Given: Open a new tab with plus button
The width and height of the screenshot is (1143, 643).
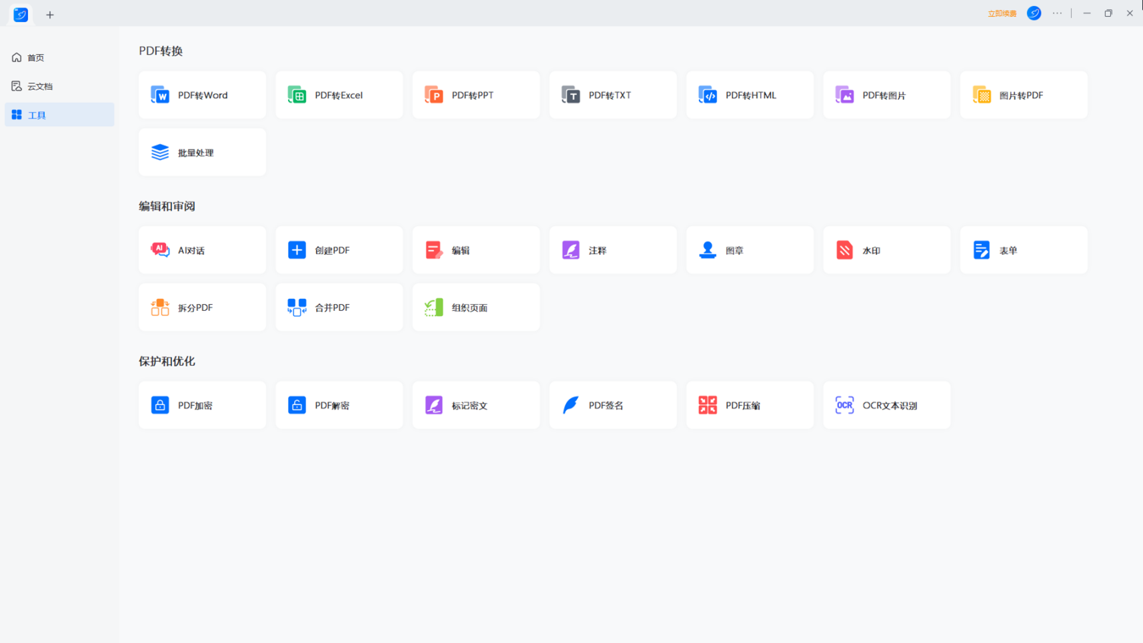Looking at the screenshot, I should [50, 15].
